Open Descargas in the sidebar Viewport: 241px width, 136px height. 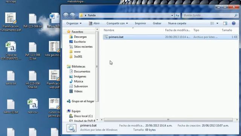tap(80, 37)
